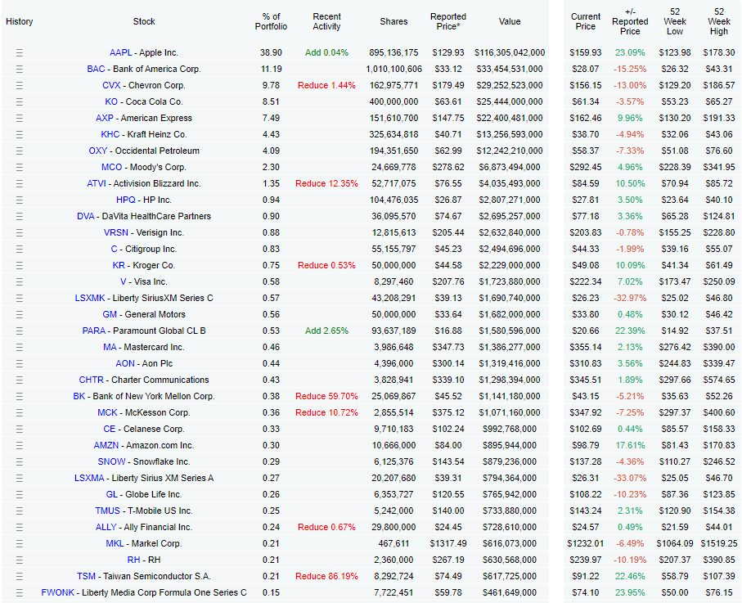Open history icon for Verisign Inc. row
This screenshot has height=603, width=742.
pos(20,233)
